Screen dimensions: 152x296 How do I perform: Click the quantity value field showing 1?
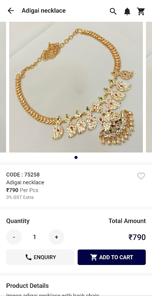[34, 237]
